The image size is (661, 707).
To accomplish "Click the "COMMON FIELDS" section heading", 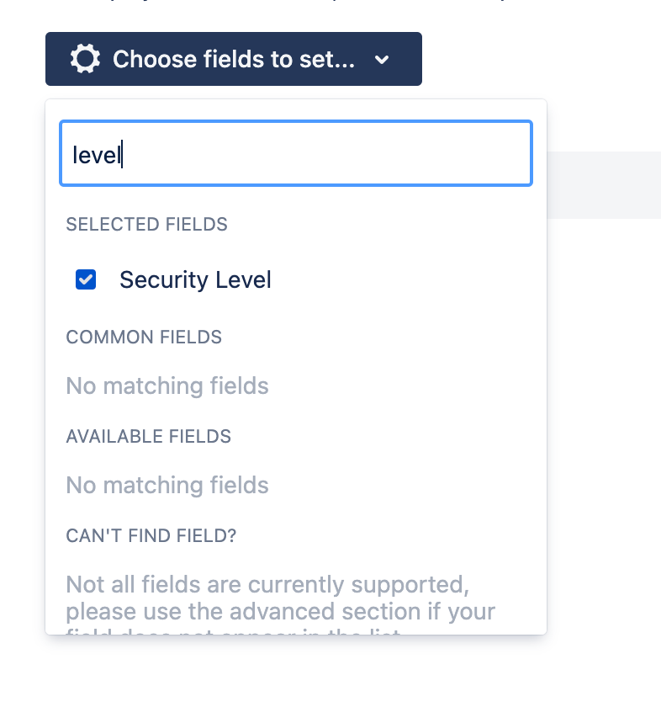I will (x=144, y=338).
